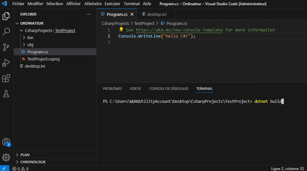
Task: Switch to the PROBLÈMES panel tab
Action: click(x=112, y=89)
